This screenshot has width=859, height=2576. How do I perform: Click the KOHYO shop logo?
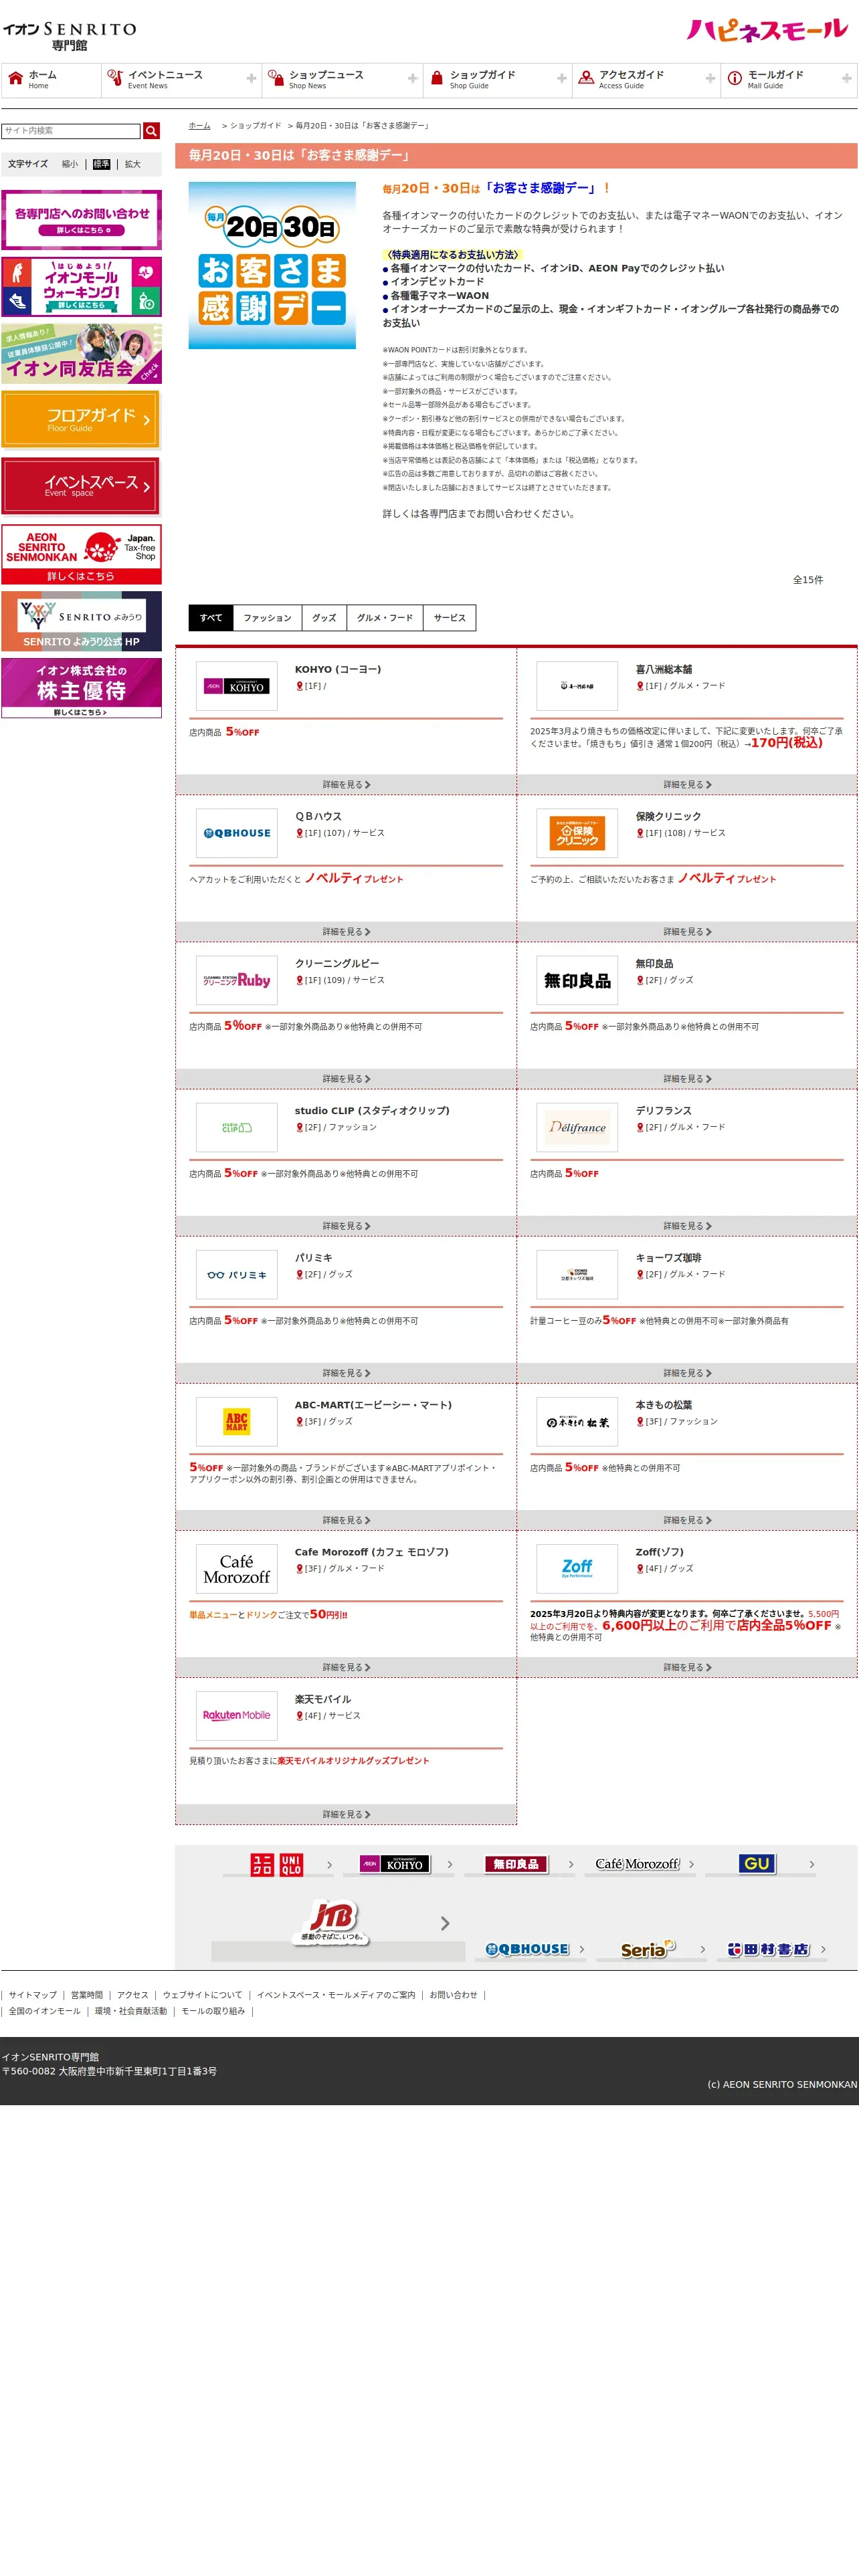237,686
